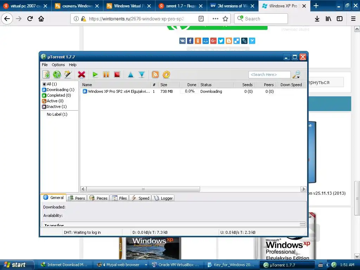Sort by queue number # column
The width and height of the screenshot is (360, 270).
[x=154, y=85]
